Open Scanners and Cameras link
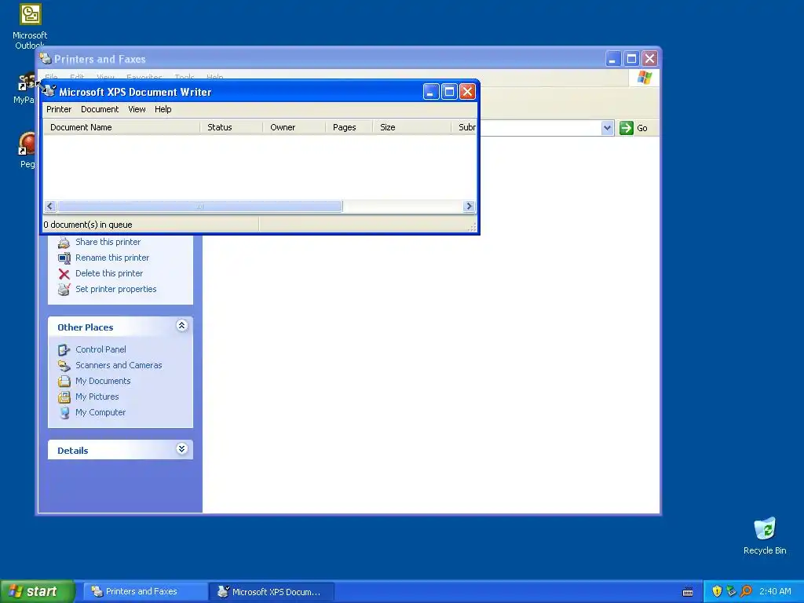This screenshot has width=804, height=603. 119,365
